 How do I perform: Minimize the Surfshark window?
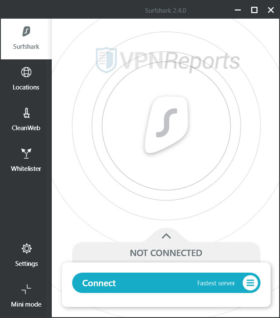pyautogui.click(x=238, y=10)
